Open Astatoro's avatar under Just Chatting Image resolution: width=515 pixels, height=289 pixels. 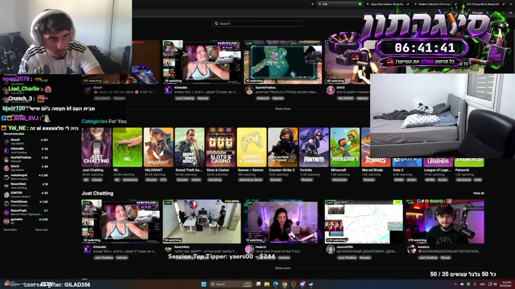click(412, 249)
